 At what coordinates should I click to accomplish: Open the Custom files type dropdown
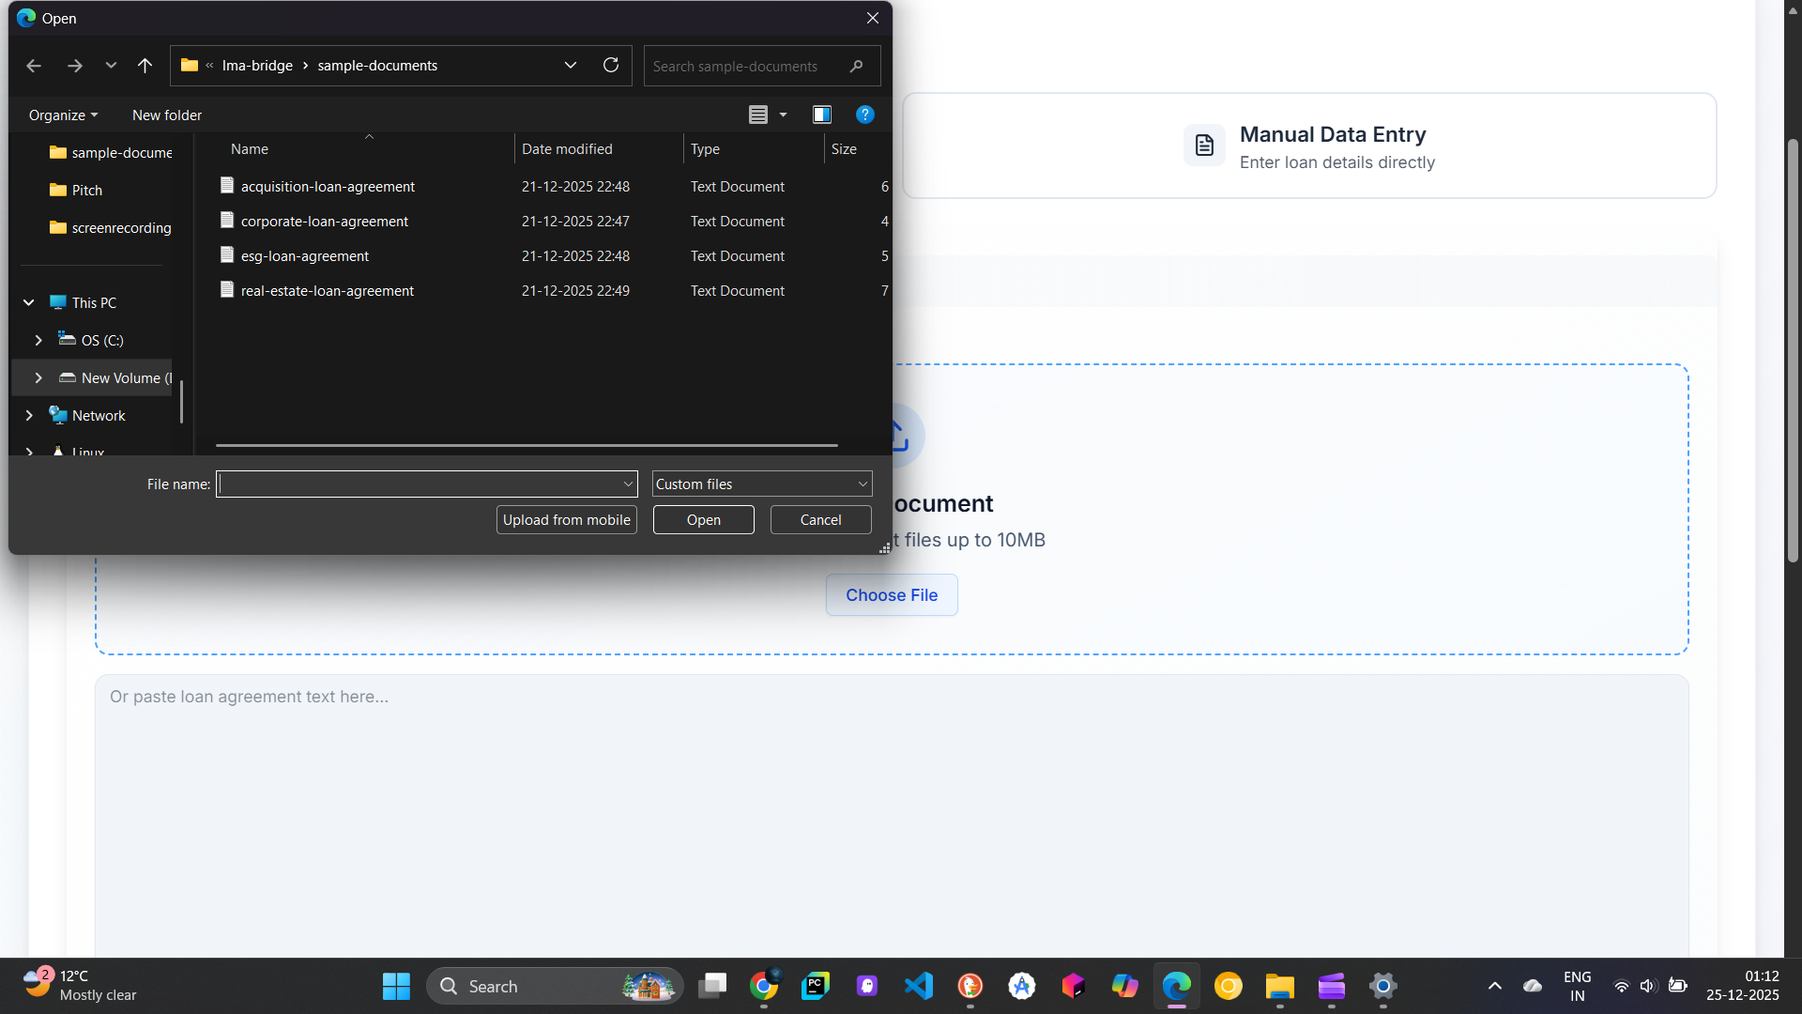click(x=761, y=484)
